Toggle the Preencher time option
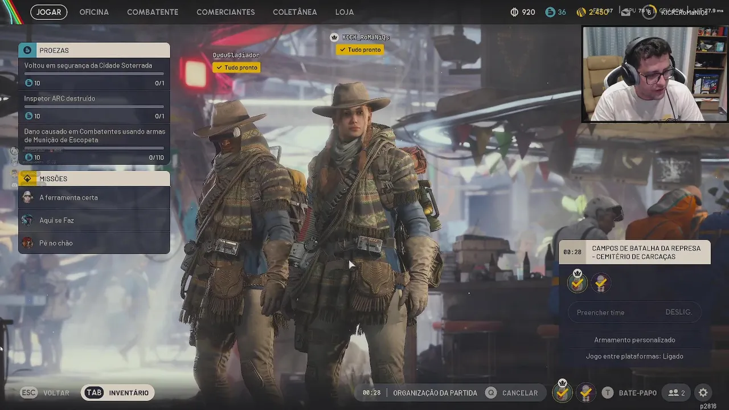Viewport: 729px width, 410px height. [x=634, y=312]
